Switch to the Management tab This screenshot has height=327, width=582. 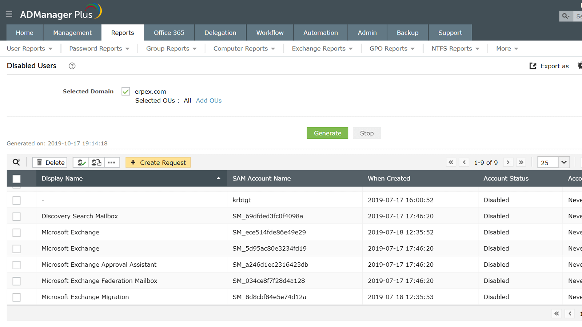coord(72,33)
